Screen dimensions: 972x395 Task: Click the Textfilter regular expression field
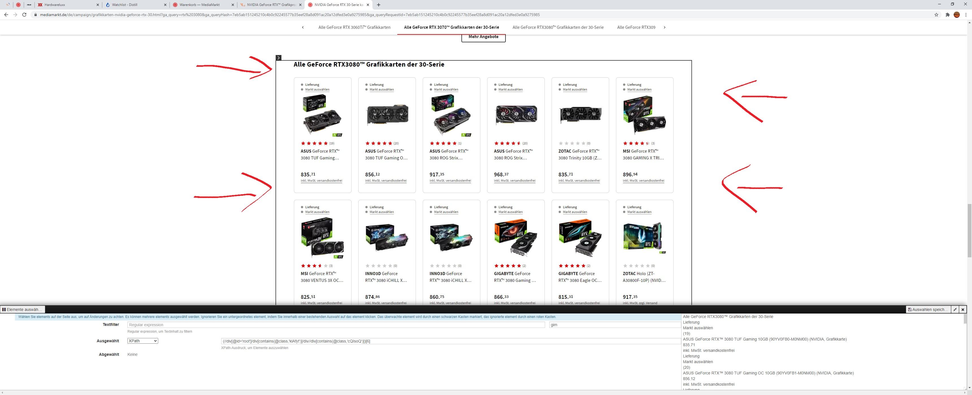[336, 324]
